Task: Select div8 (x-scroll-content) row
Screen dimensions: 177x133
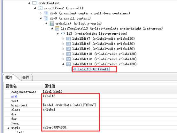Action: click(x=70, y=18)
